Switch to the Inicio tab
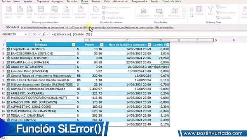Viewport: 247px width, 140px height. [17, 2]
